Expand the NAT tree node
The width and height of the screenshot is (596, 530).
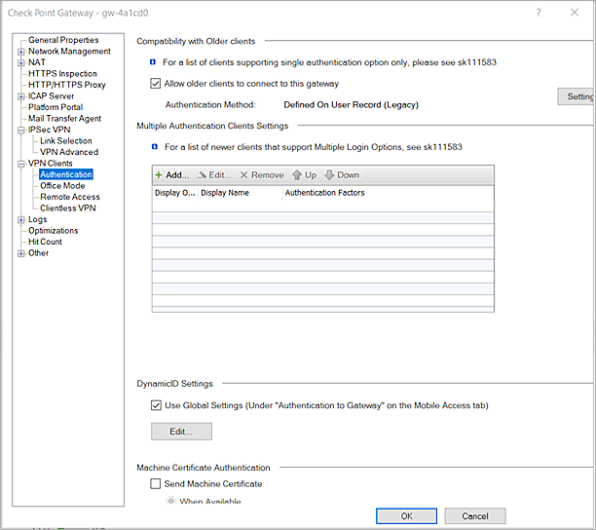pos(21,62)
